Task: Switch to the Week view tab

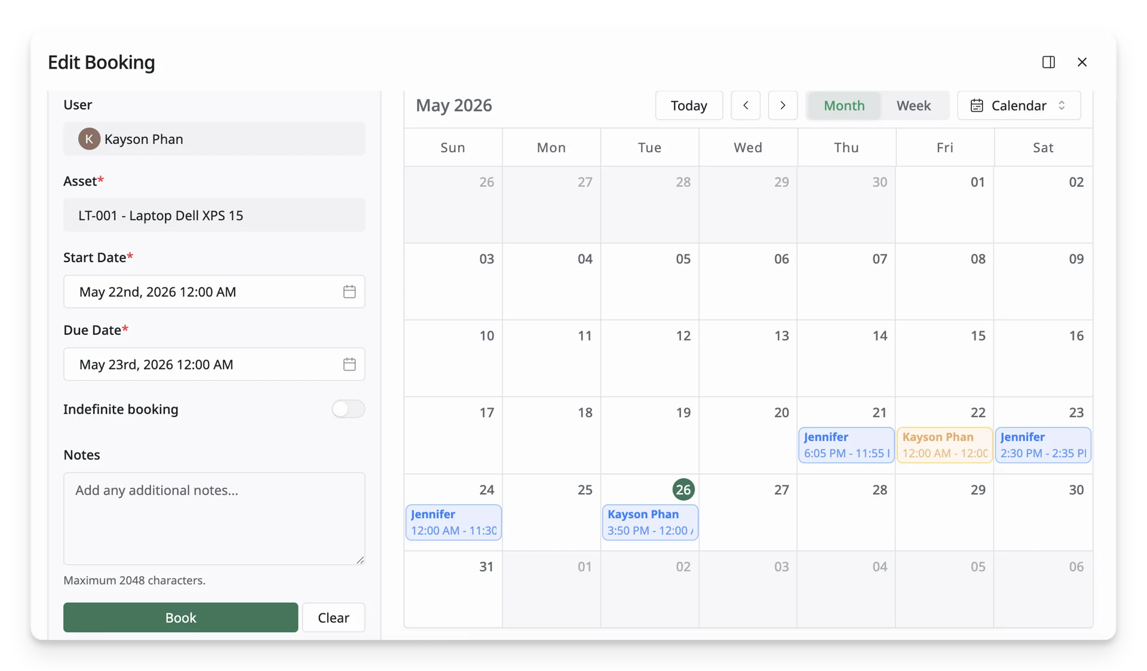Action: pyautogui.click(x=913, y=106)
